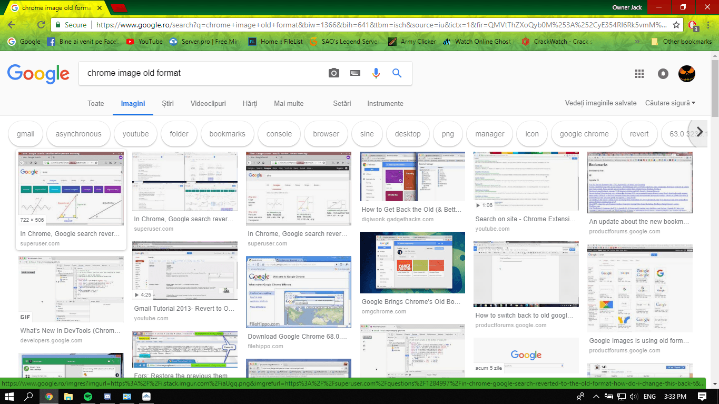Open the on-screen keyboard input tool
The height and width of the screenshot is (404, 719).
(355, 73)
